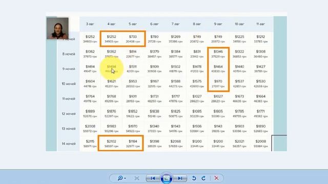The image size is (328, 184).
Task: Choose the $1212 price cell
Action: pos(261,39)
